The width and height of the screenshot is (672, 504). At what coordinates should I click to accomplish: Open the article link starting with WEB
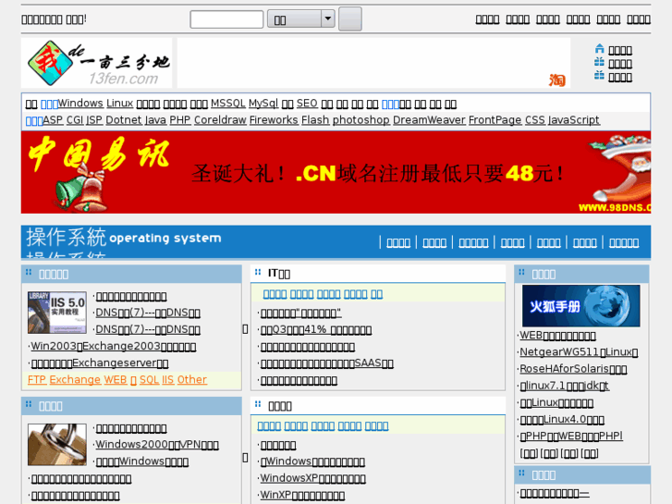(558, 336)
